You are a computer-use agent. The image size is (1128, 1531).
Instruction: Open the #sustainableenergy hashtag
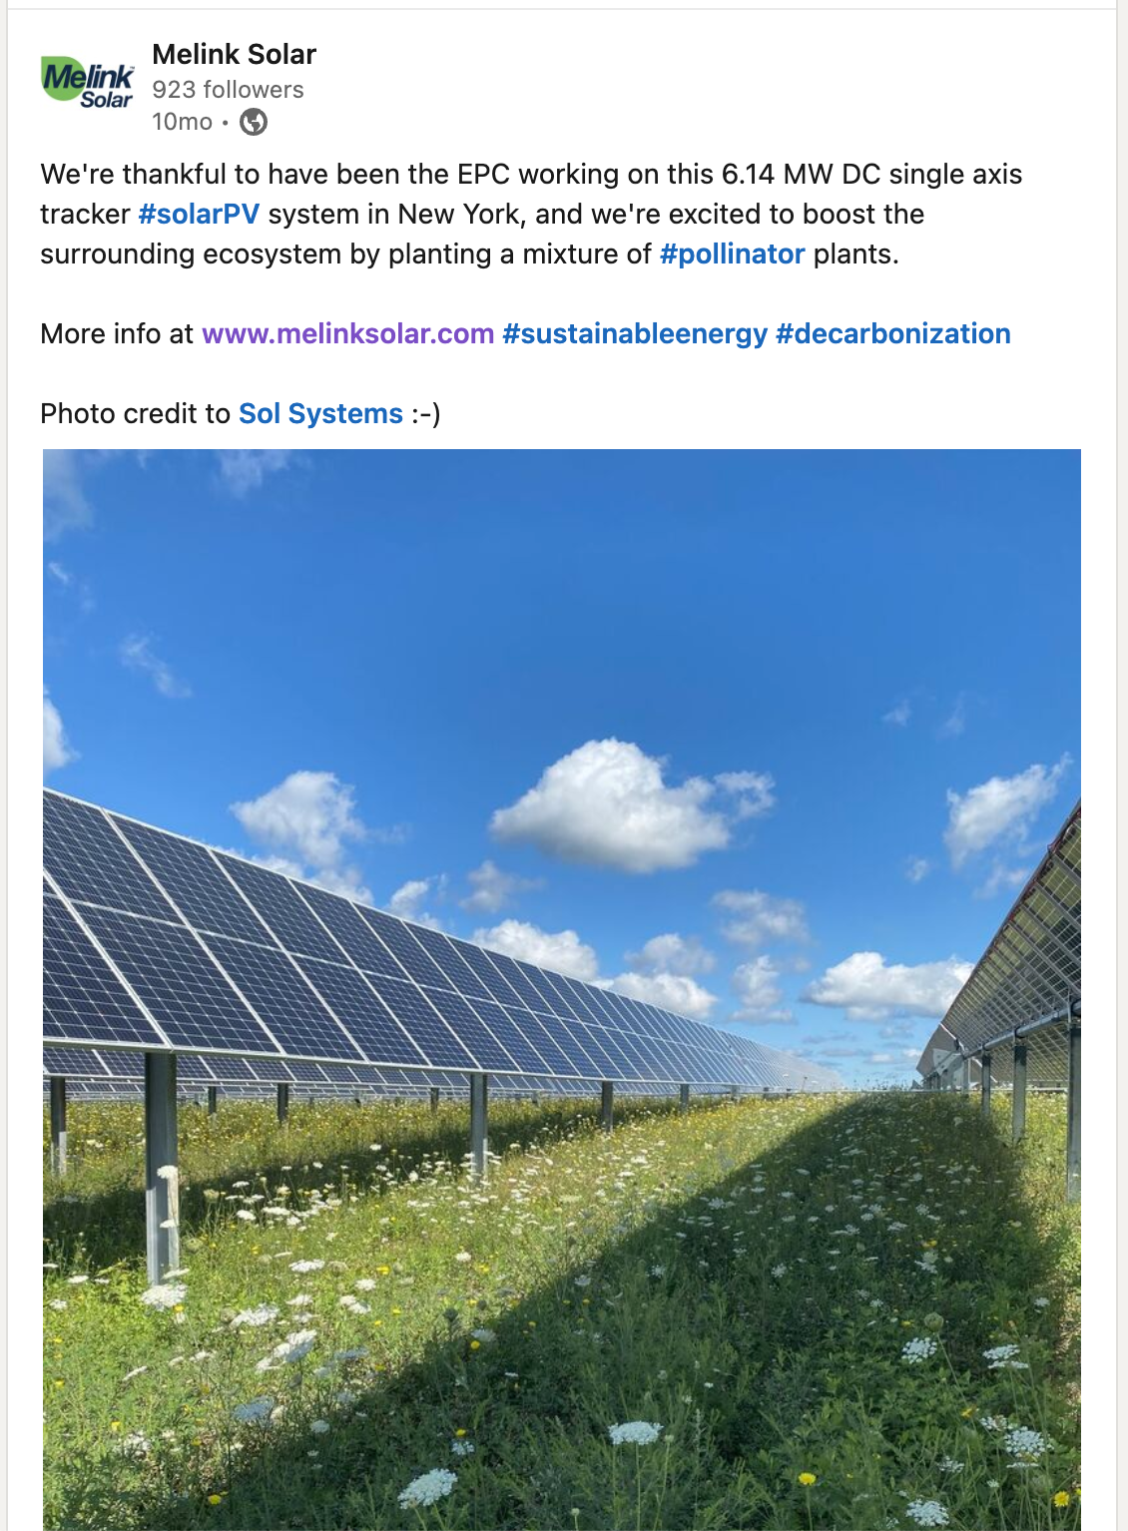tap(635, 333)
